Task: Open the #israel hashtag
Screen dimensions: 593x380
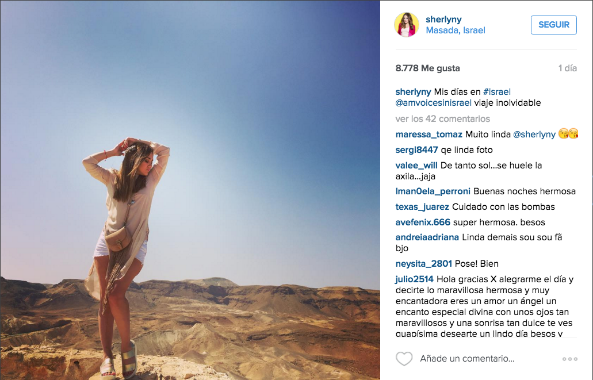Action: [497, 92]
